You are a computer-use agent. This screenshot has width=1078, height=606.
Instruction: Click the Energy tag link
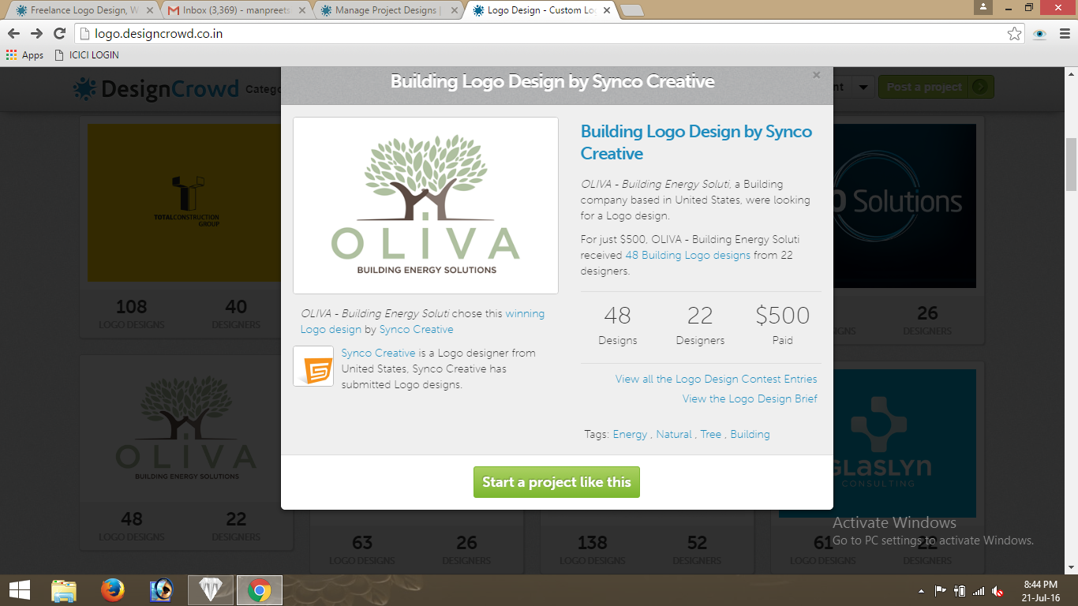click(x=630, y=434)
